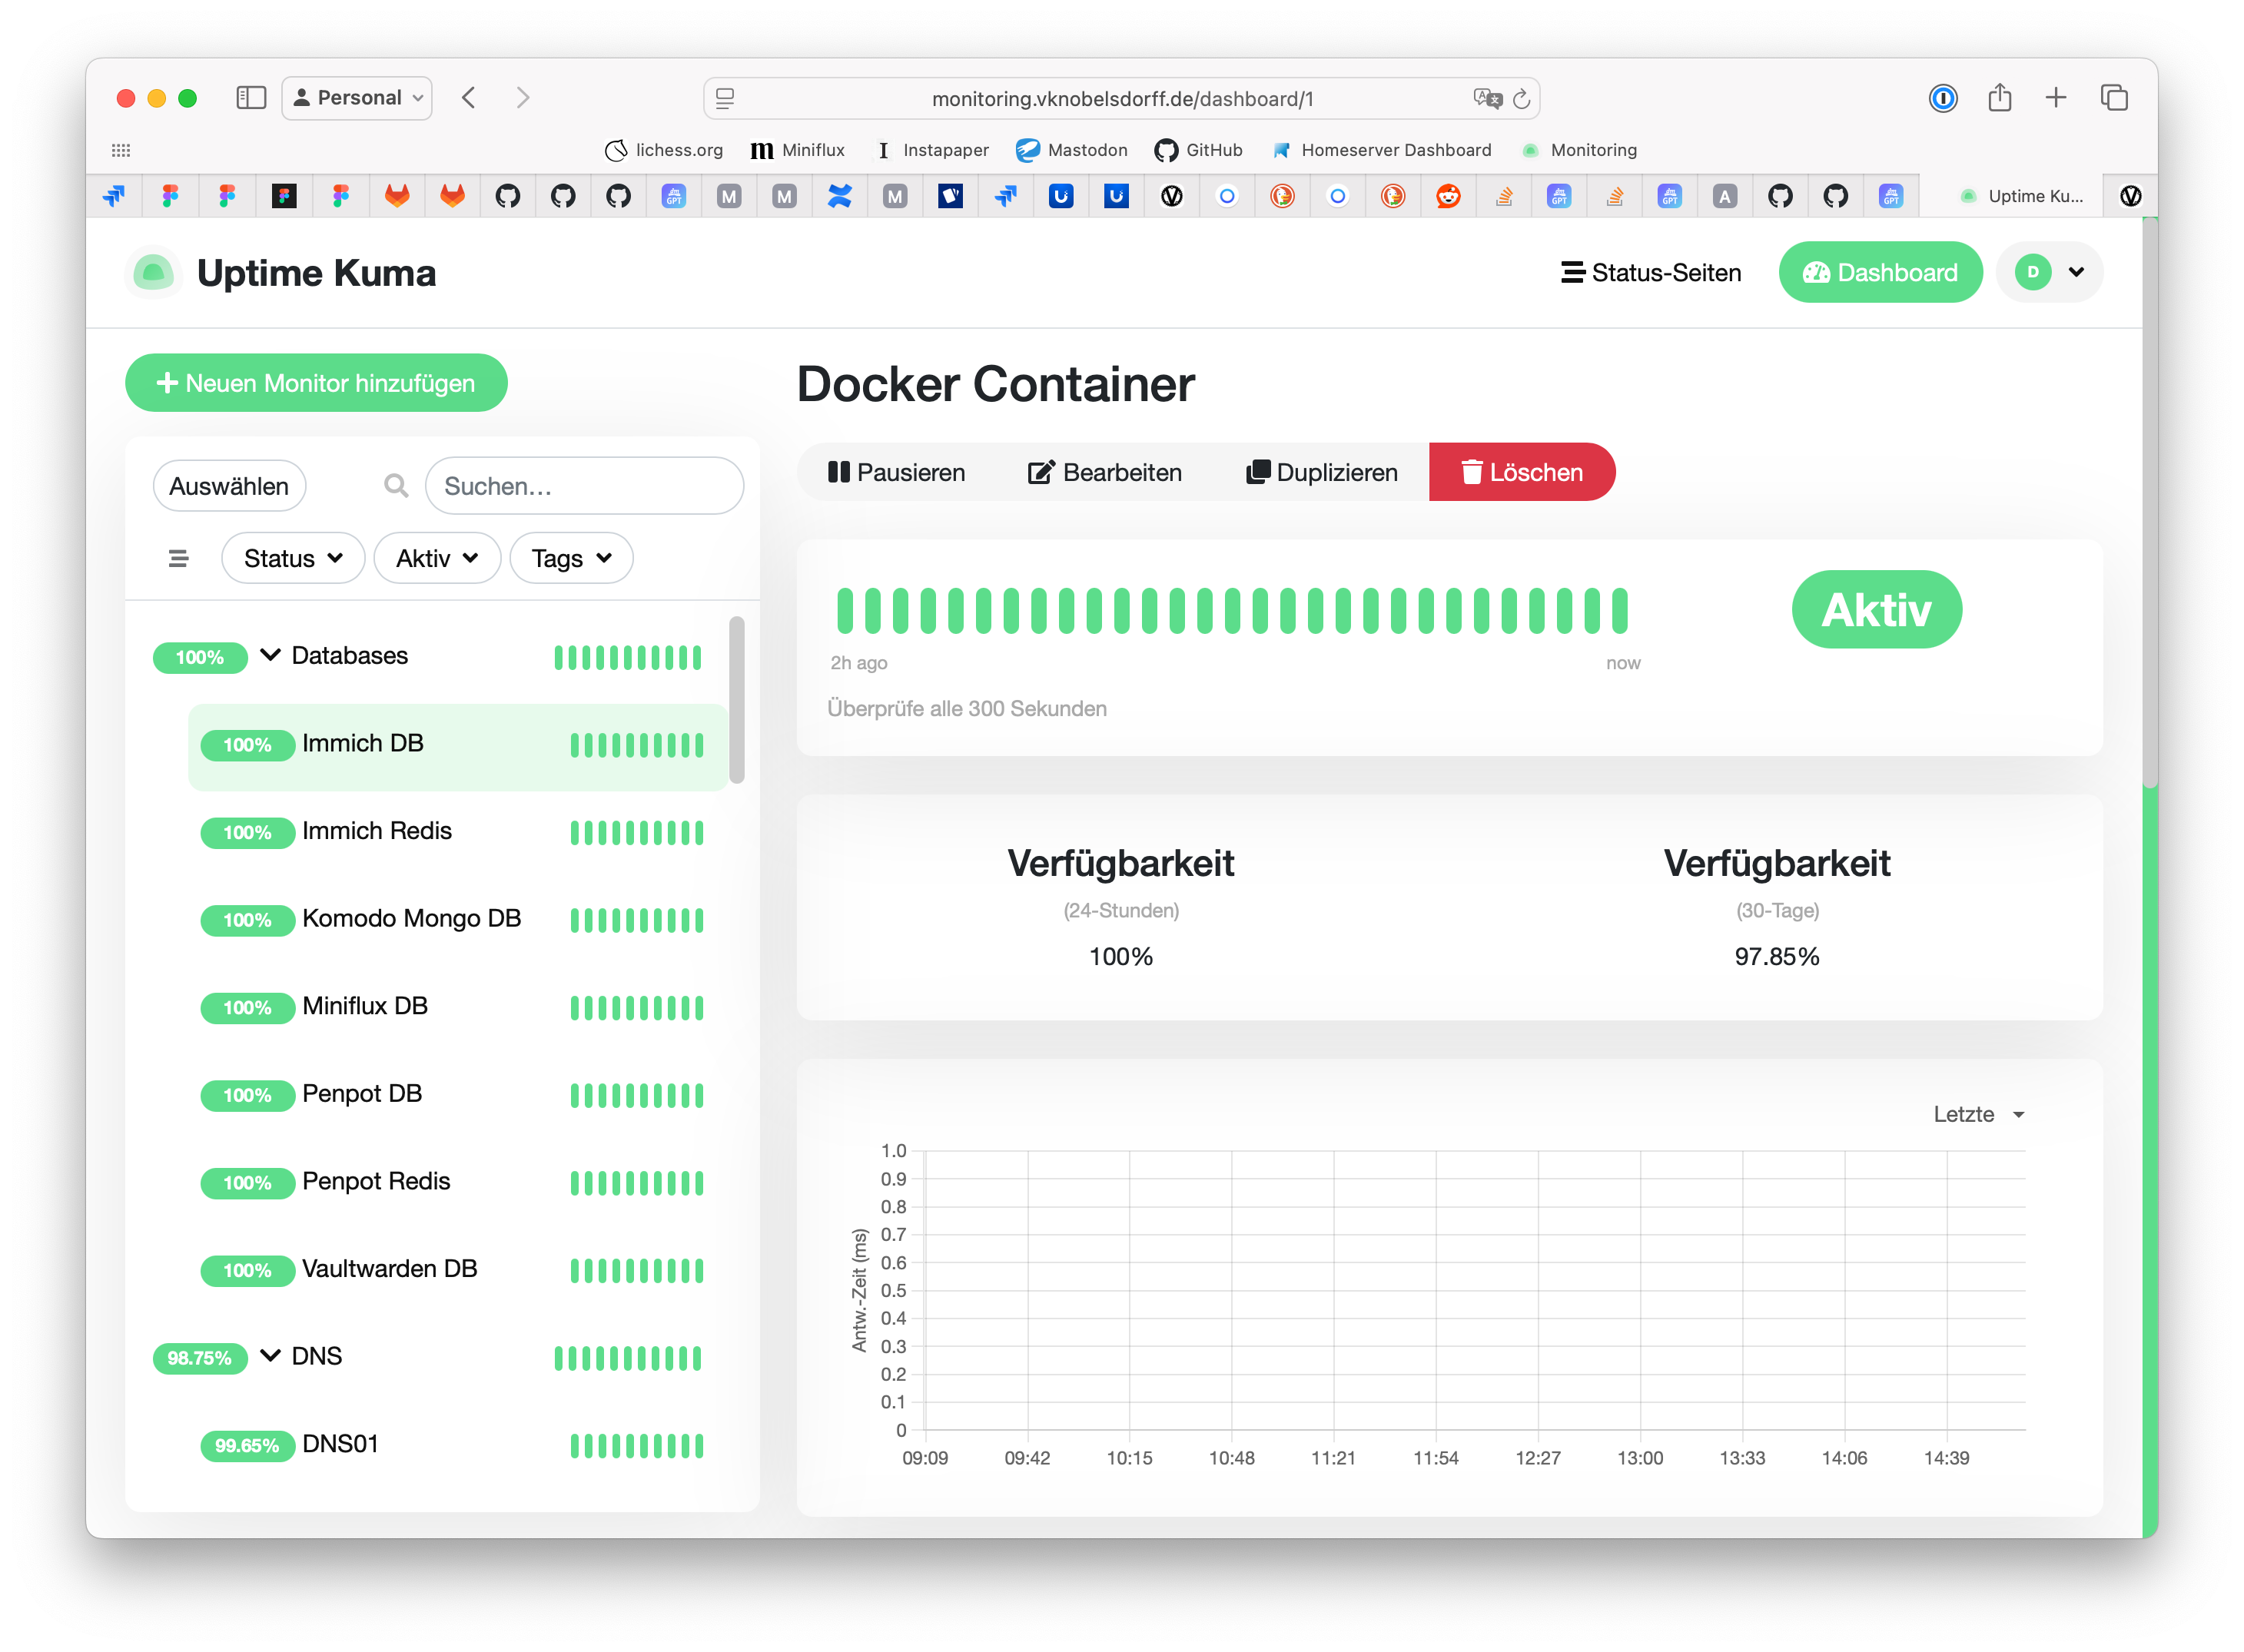Click the search magnifier icon
Viewport: 2244px width, 1652px height.
(396, 486)
